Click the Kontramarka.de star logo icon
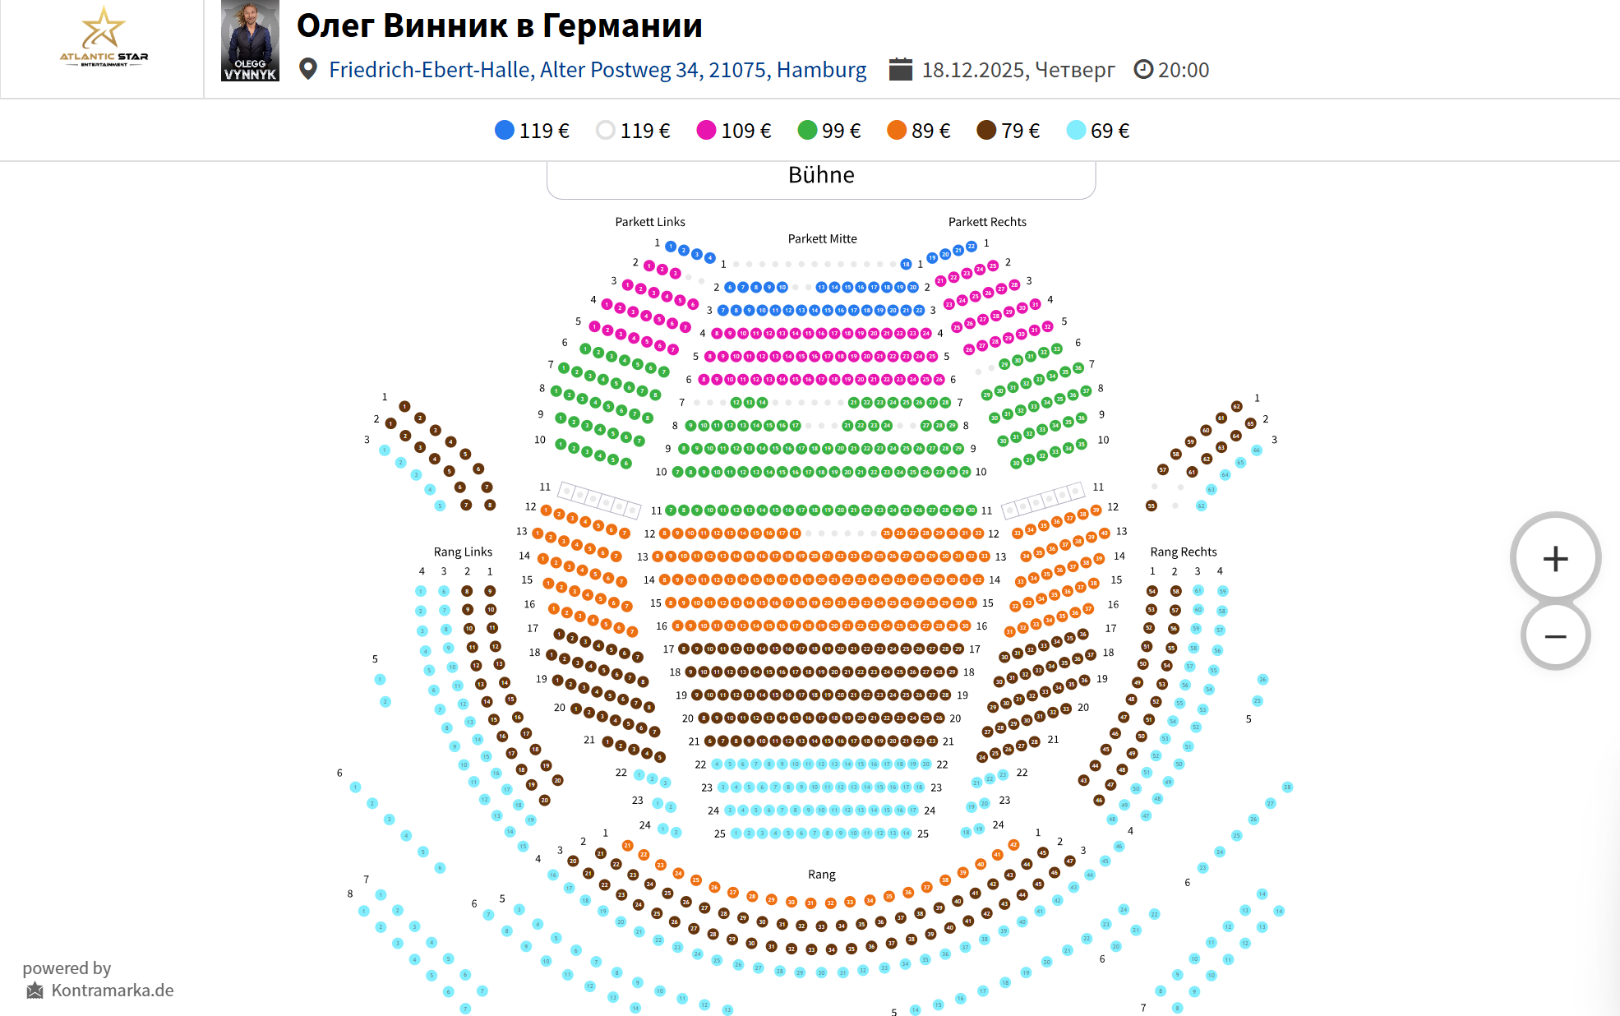This screenshot has height=1016, width=1620. (35, 991)
